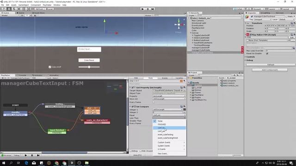This screenshot has height=166, width=296.
Task: Toggle the Static checkbox in Inspector
Action: coord(286,17)
